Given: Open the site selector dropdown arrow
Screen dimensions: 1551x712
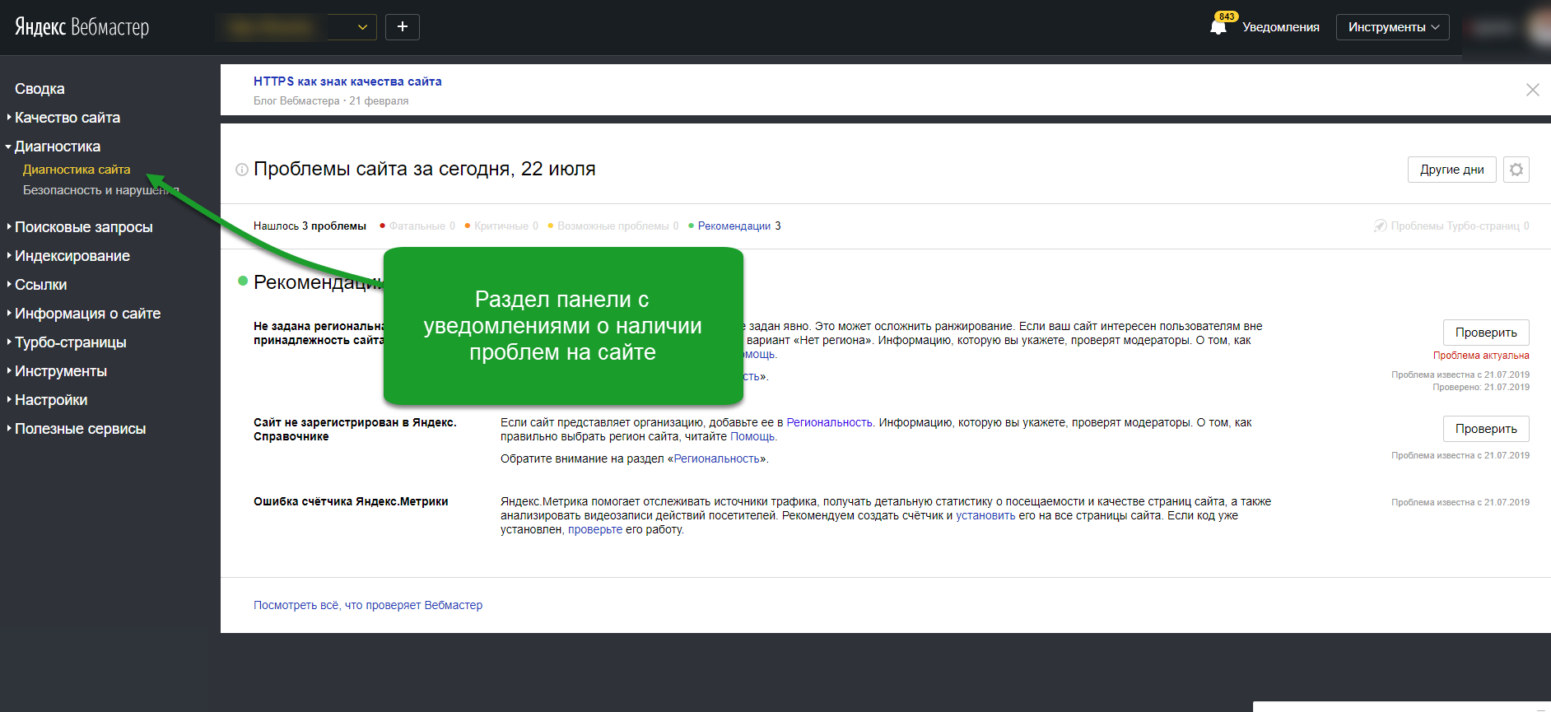Looking at the screenshot, I should (x=362, y=27).
